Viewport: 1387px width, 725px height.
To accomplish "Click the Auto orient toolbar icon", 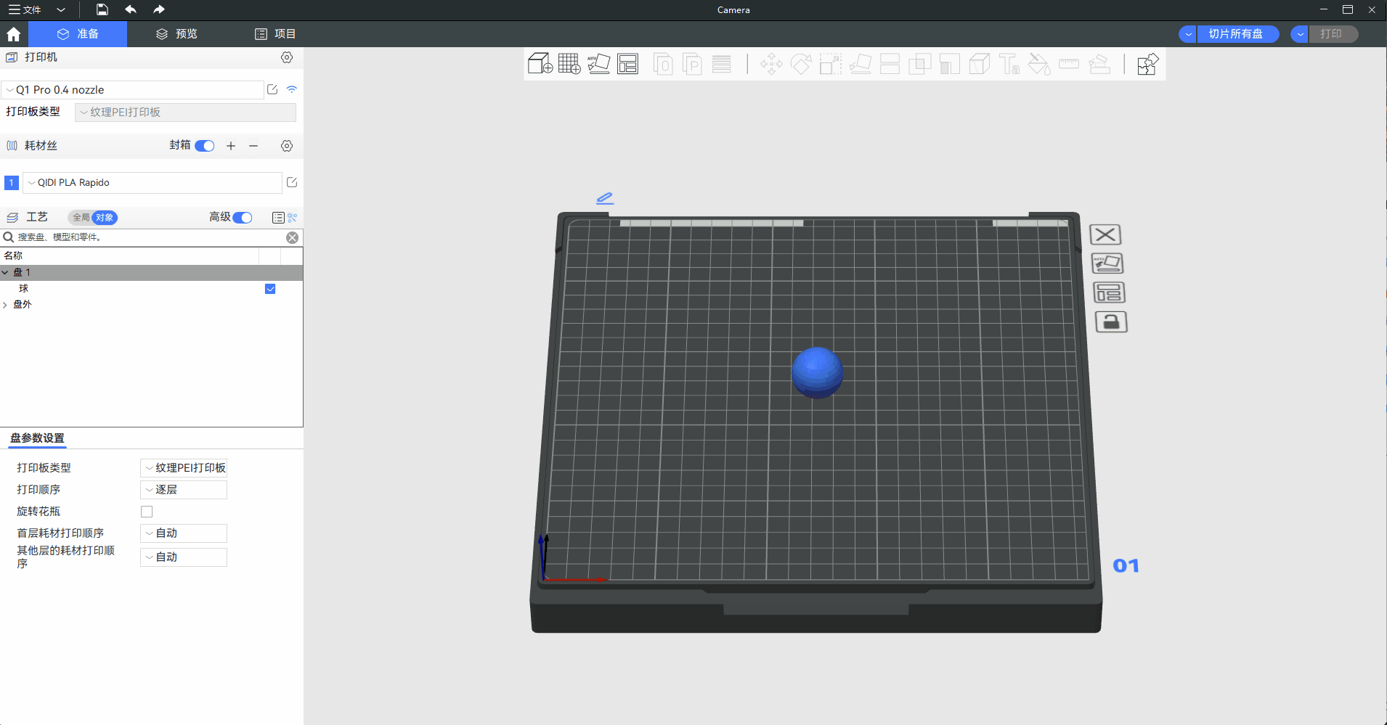I will point(598,64).
